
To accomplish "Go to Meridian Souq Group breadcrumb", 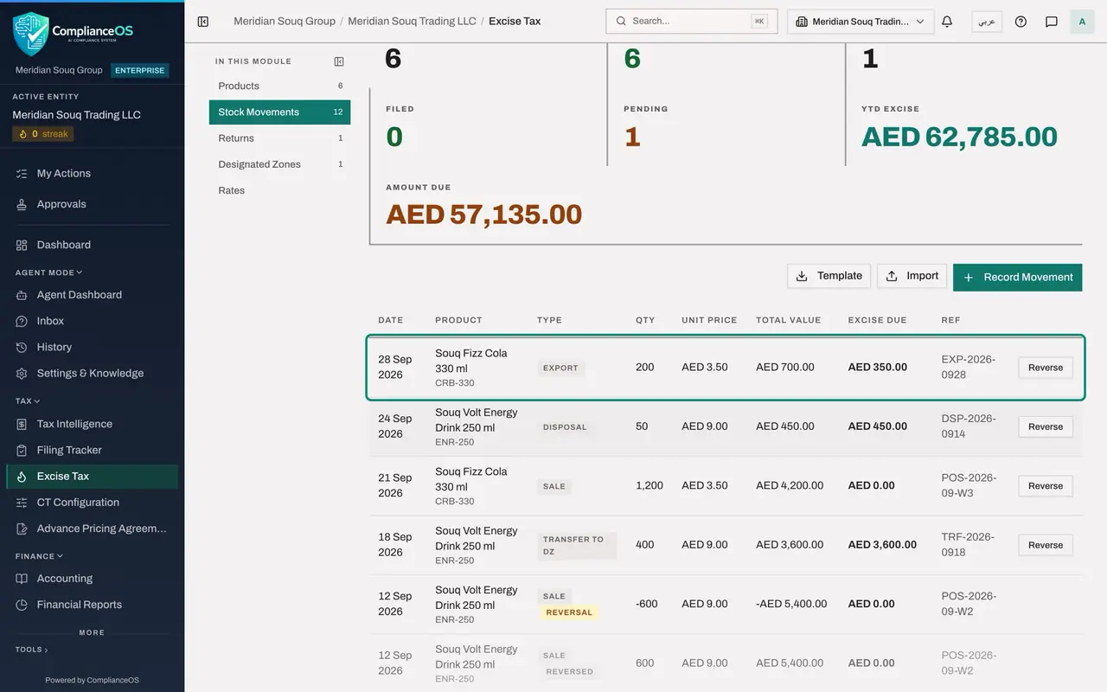I will 285,22.
